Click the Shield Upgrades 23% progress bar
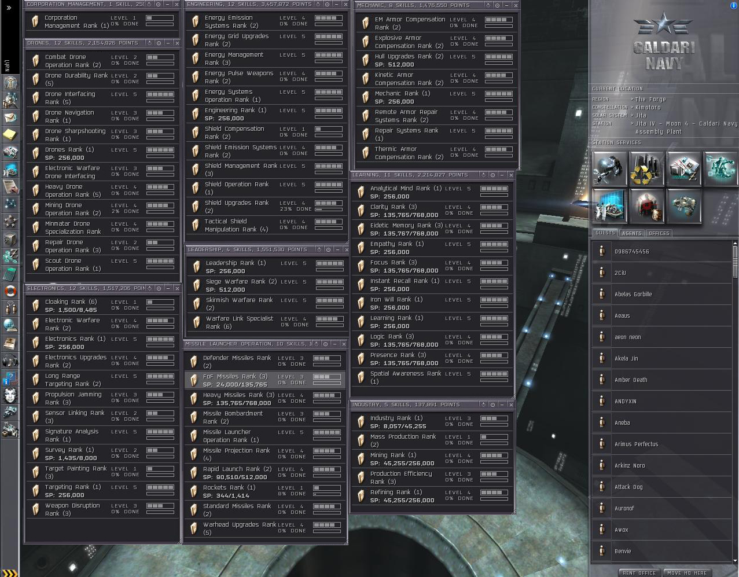739x577 pixels. click(328, 210)
